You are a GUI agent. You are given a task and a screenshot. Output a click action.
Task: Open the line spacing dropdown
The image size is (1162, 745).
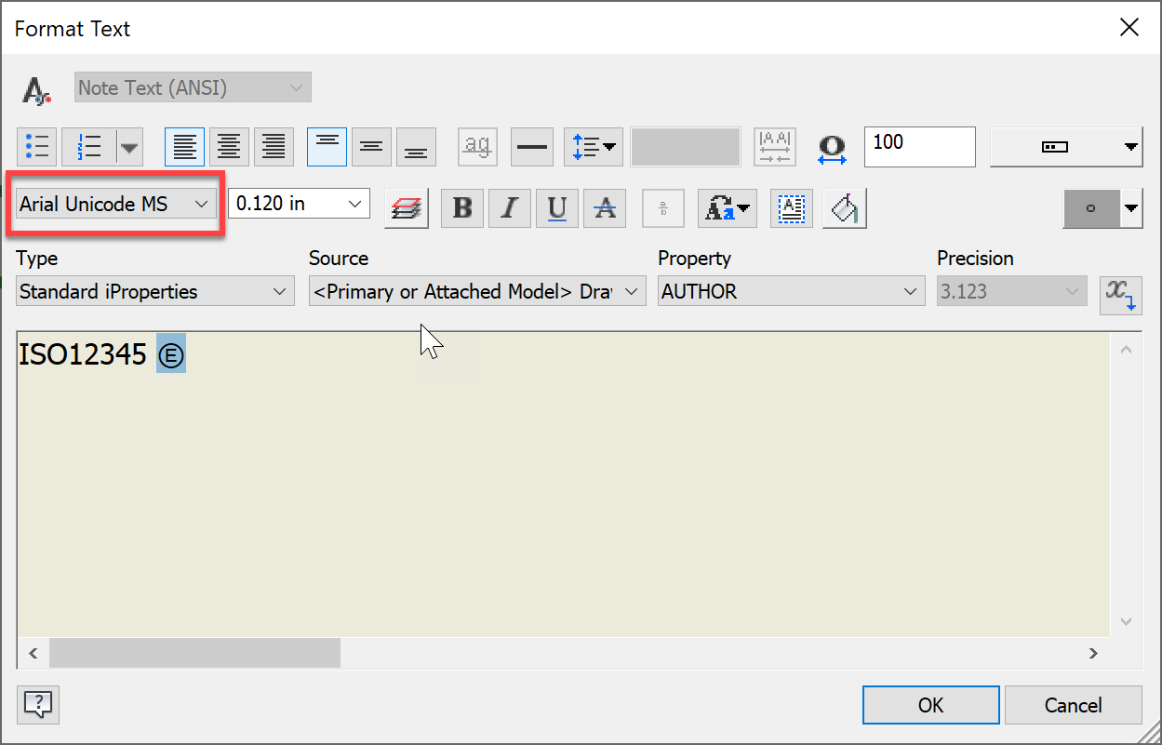click(594, 147)
